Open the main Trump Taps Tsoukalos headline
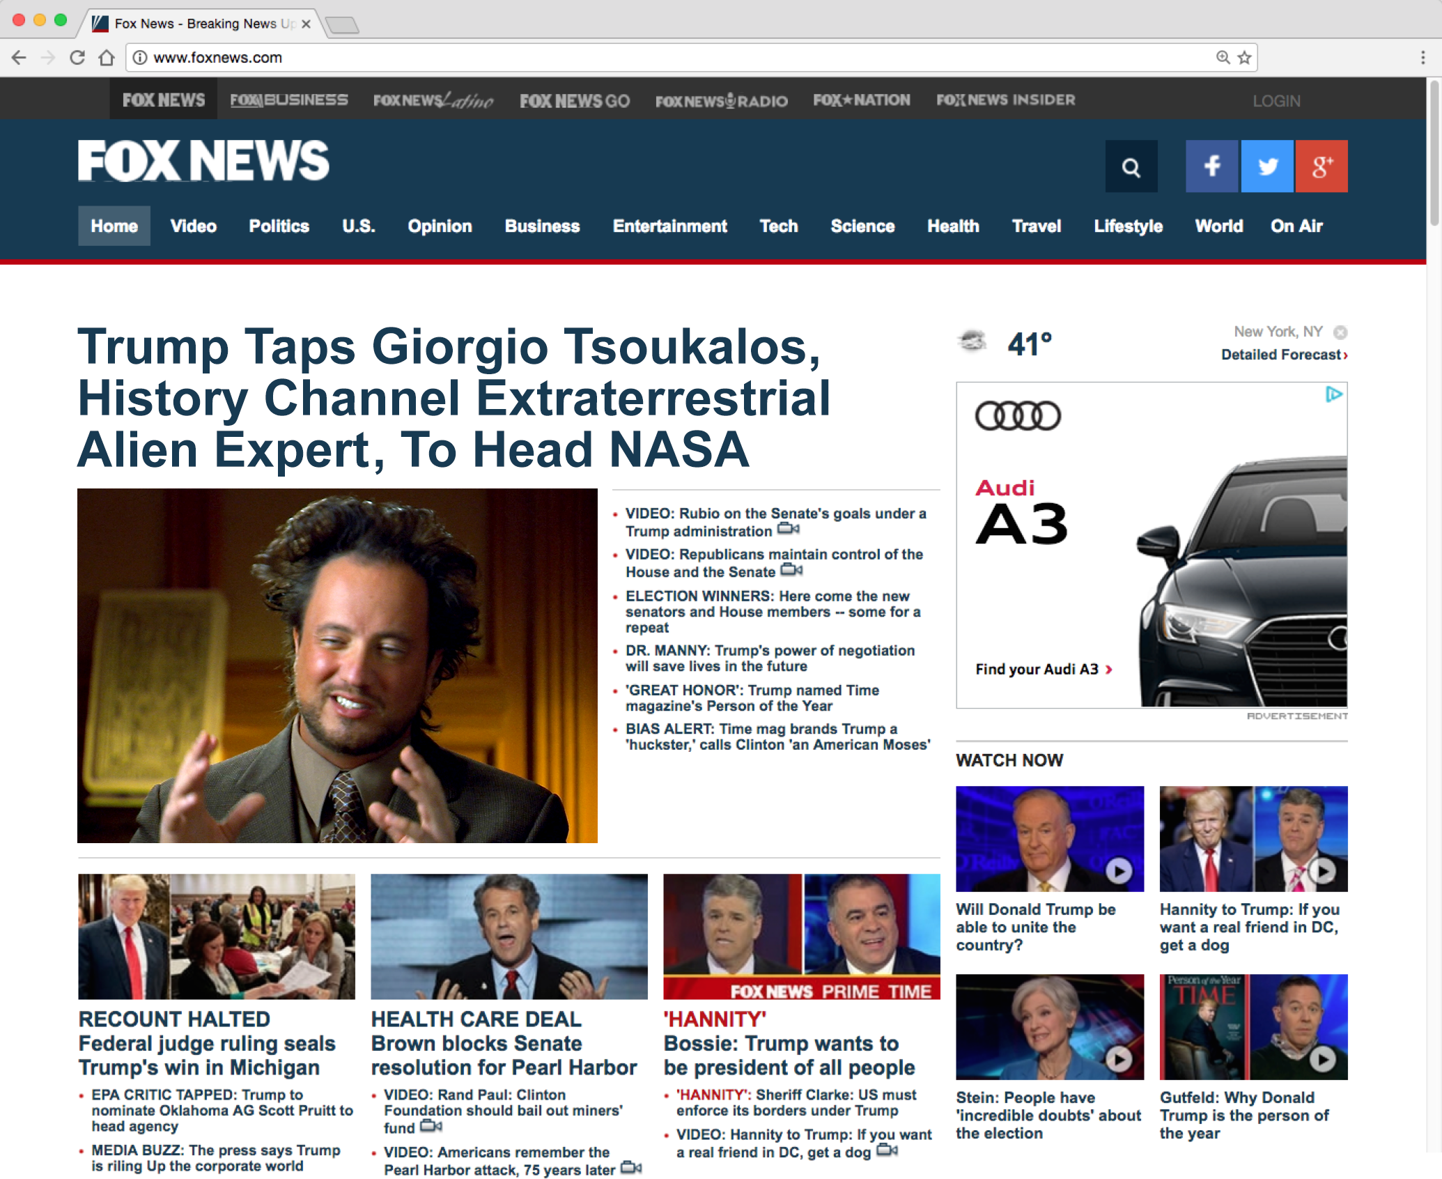This screenshot has width=1442, height=1179. point(453,398)
